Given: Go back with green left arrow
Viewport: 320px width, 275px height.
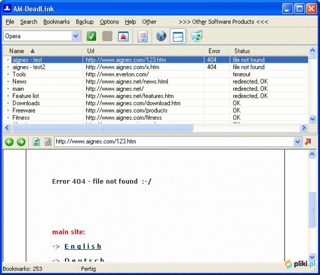Looking at the screenshot, I should click(9, 142).
